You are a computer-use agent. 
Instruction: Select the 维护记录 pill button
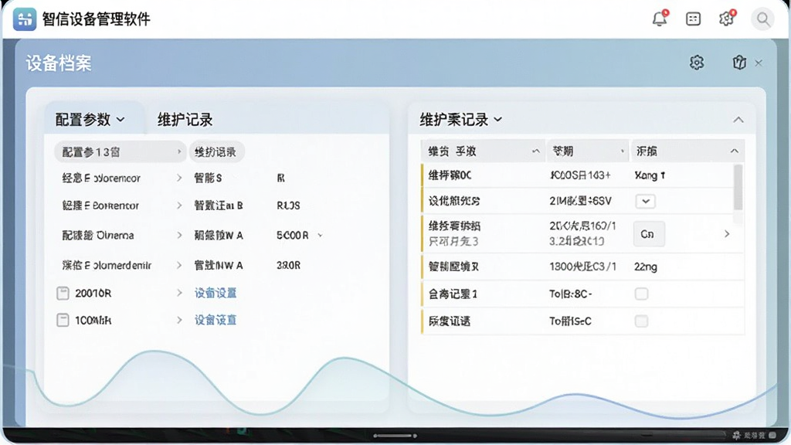(x=216, y=152)
